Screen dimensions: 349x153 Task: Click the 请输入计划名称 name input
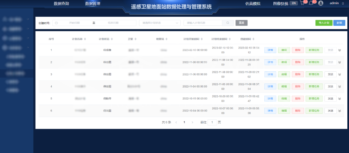tap(203, 23)
